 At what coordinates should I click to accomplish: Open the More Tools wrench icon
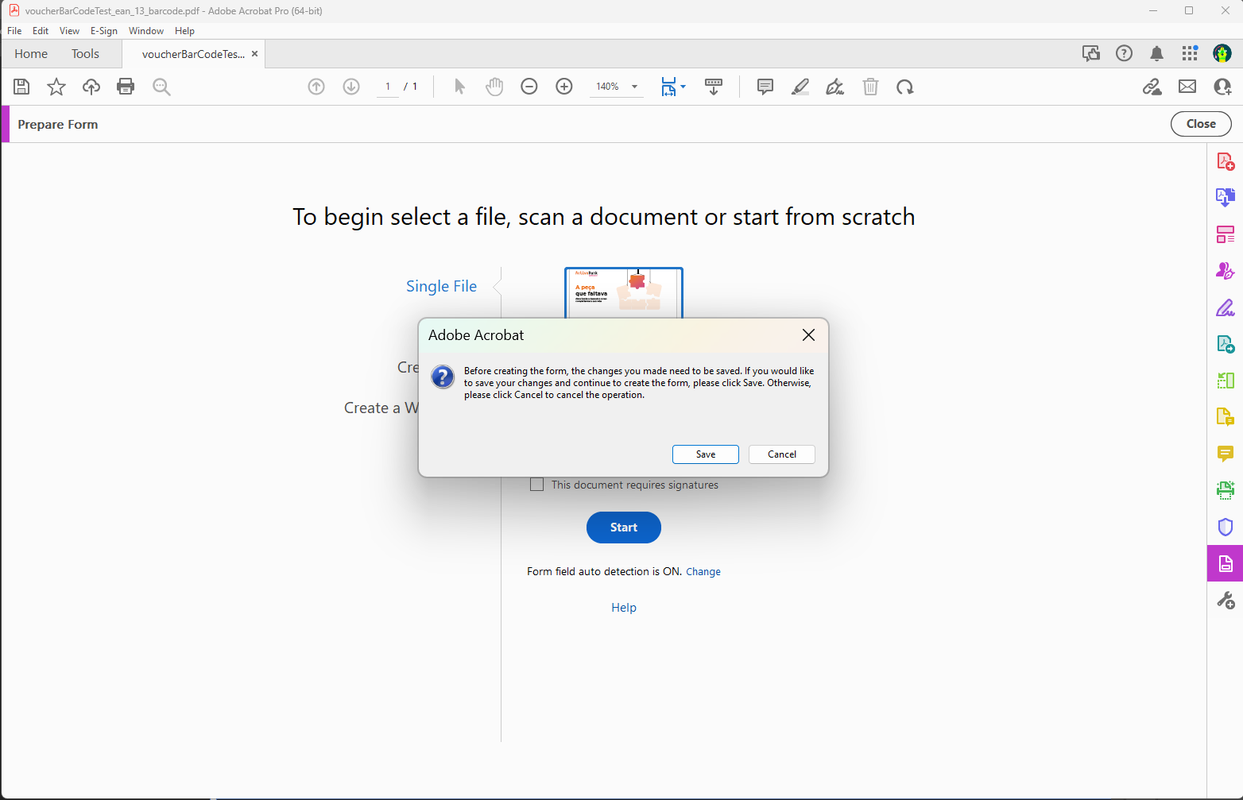1225,600
